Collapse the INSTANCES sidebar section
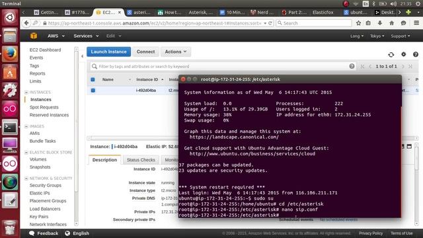The width and height of the screenshot is (423, 238). coord(26,93)
